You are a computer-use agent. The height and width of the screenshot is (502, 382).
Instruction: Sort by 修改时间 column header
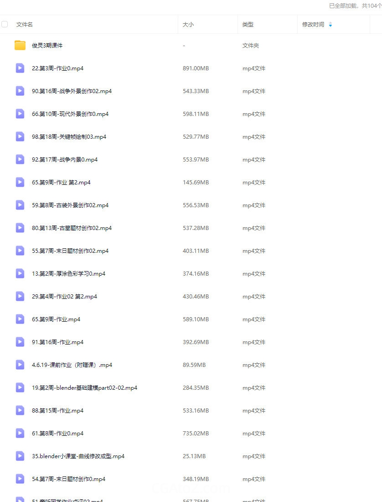click(313, 24)
